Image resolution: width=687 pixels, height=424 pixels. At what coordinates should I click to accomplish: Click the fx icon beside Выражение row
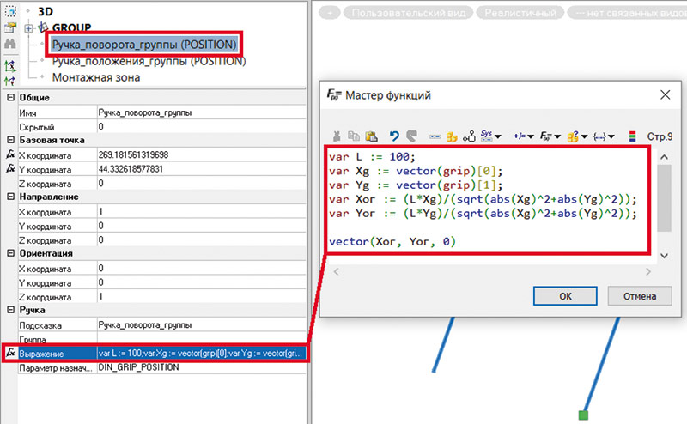pyautogui.click(x=10, y=353)
